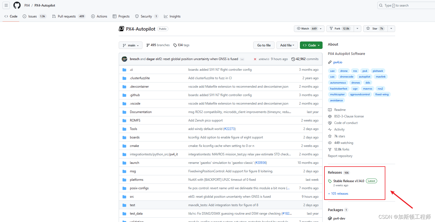The width and height of the screenshot is (435, 222).
Task: Open the 495 branches link
Action: [x=158, y=45]
